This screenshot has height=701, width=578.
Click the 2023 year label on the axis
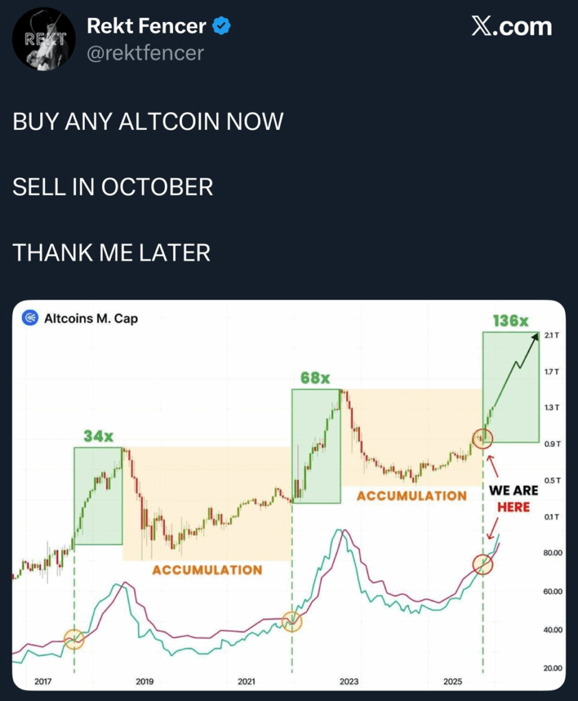click(349, 682)
